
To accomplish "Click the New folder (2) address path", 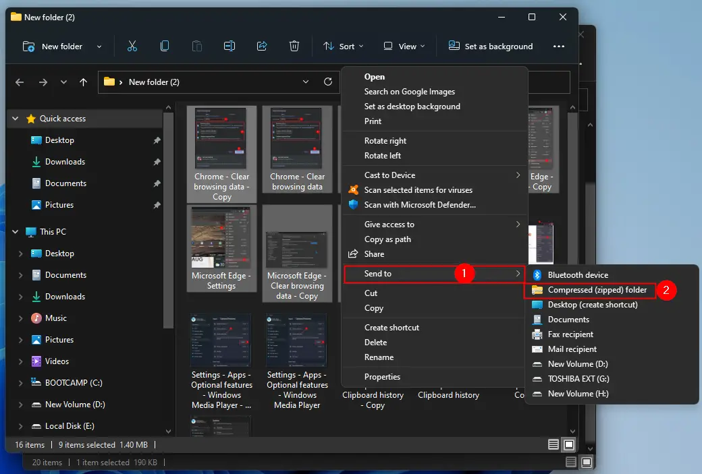I will tap(154, 82).
